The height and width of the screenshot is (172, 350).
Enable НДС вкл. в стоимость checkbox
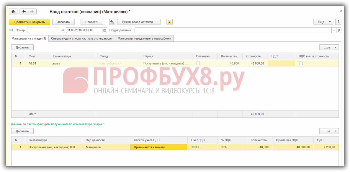click(x=301, y=63)
